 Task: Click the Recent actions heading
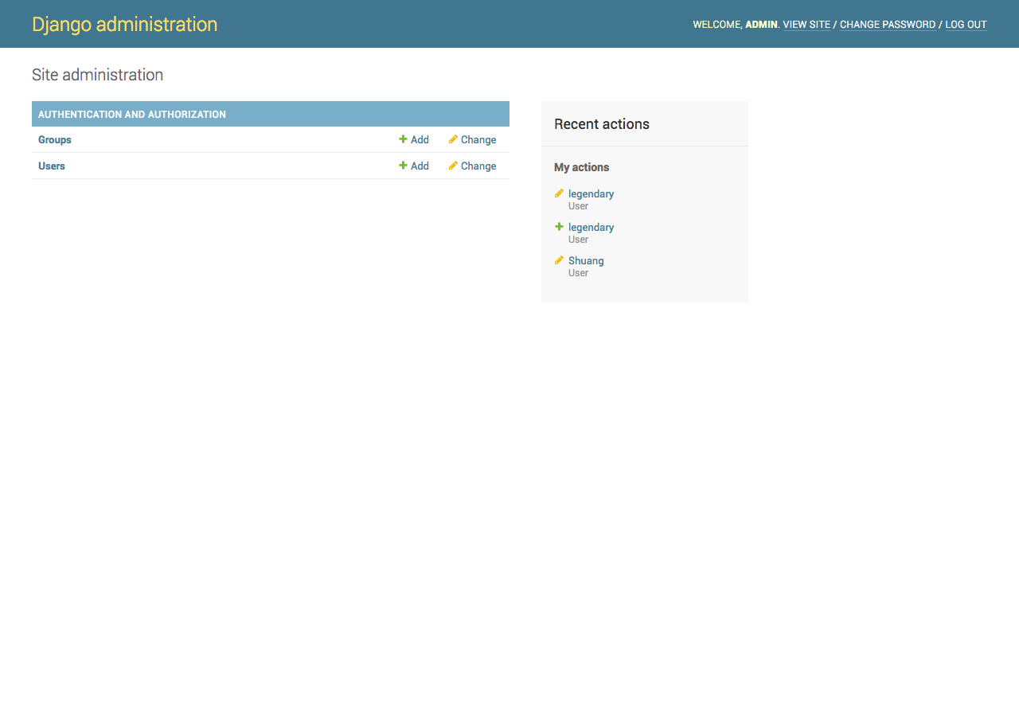pyautogui.click(x=602, y=124)
